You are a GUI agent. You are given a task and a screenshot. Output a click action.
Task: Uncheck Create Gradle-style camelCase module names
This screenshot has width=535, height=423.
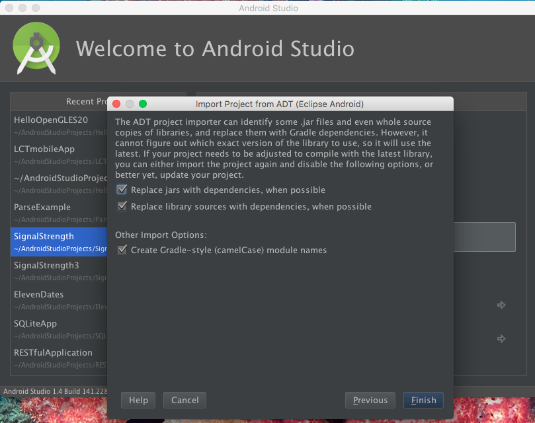click(x=122, y=250)
